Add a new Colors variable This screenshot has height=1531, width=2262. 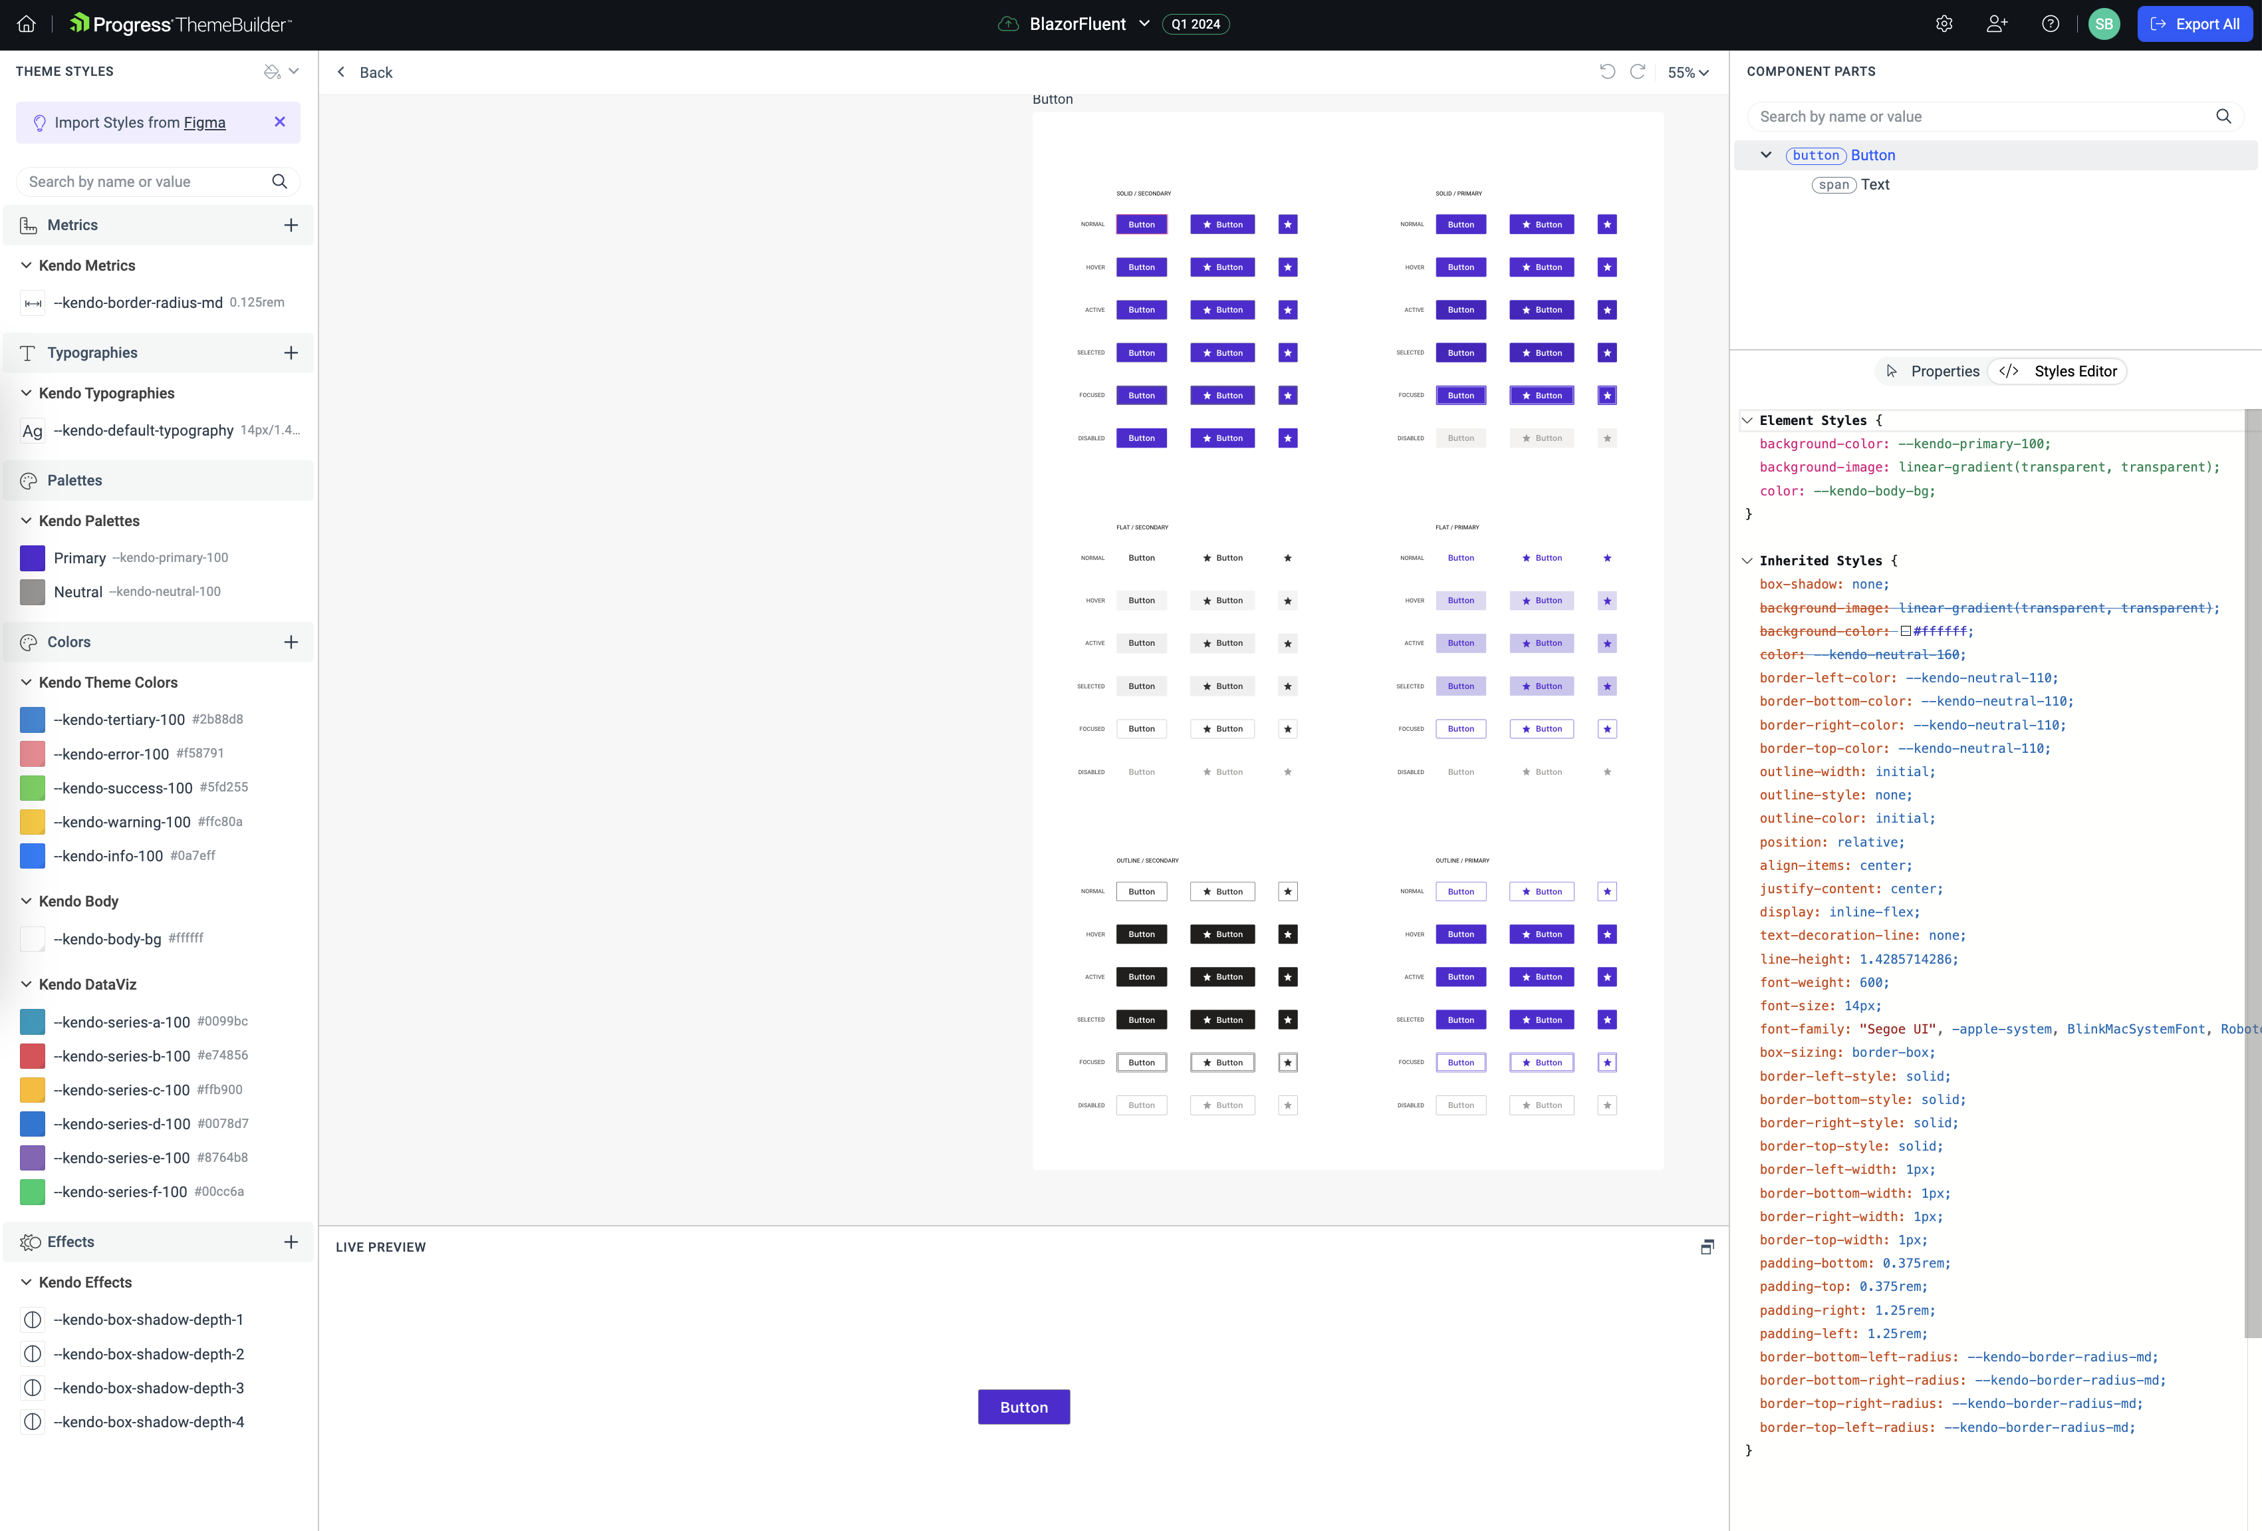coord(291,642)
